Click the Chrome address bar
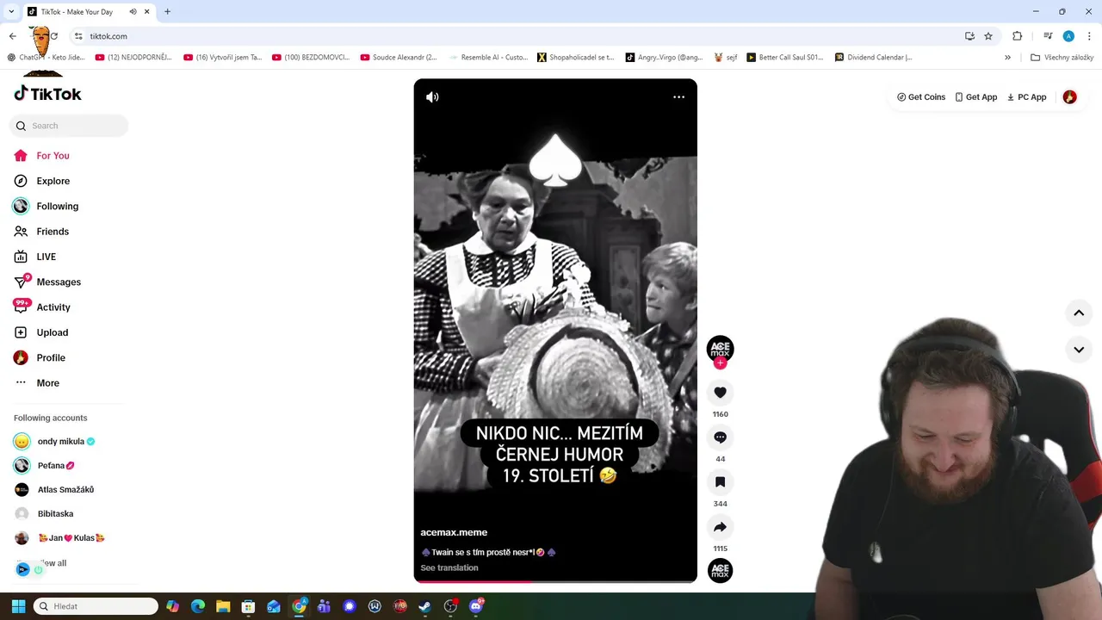Viewport: 1102px width, 620px height. point(517,36)
